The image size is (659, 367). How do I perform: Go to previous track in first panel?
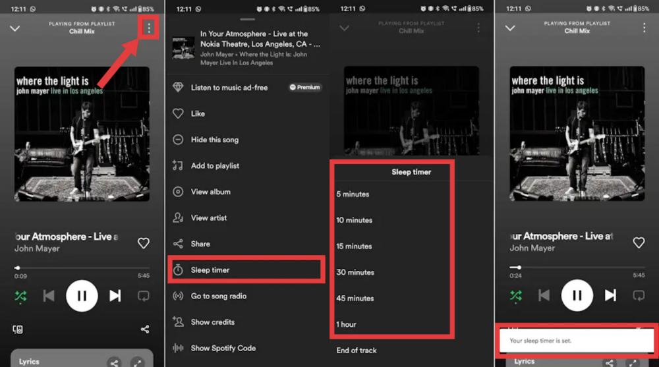(x=49, y=296)
